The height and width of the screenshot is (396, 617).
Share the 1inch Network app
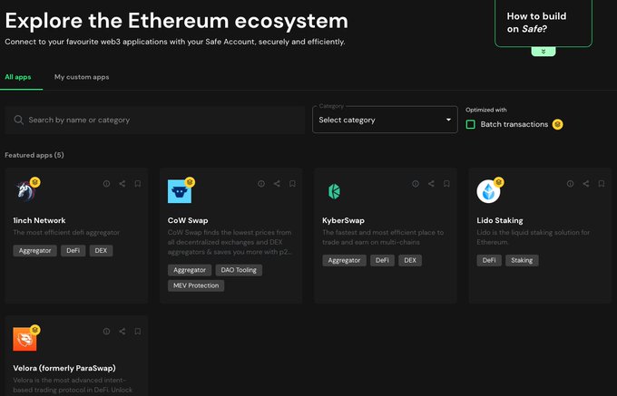coord(122,183)
